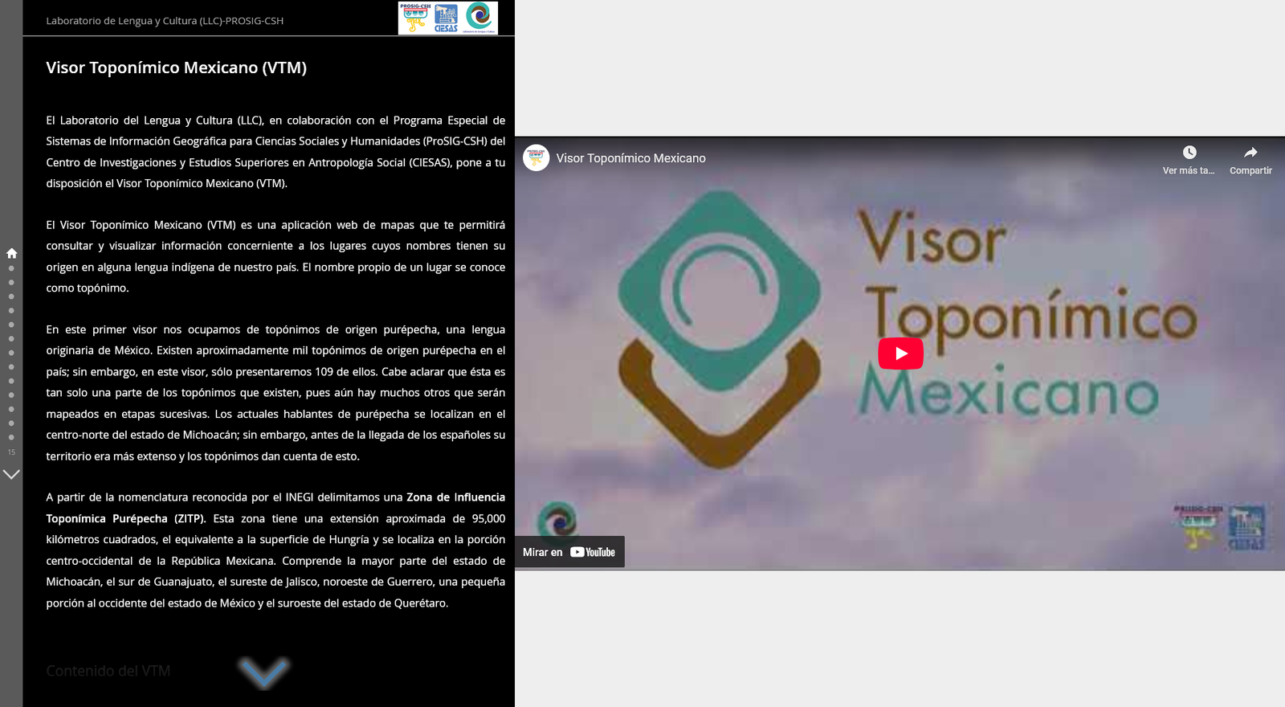Image resolution: width=1285 pixels, height=707 pixels.
Task: Click the spiral Laboratorio de Lengua logo
Action: [479, 18]
